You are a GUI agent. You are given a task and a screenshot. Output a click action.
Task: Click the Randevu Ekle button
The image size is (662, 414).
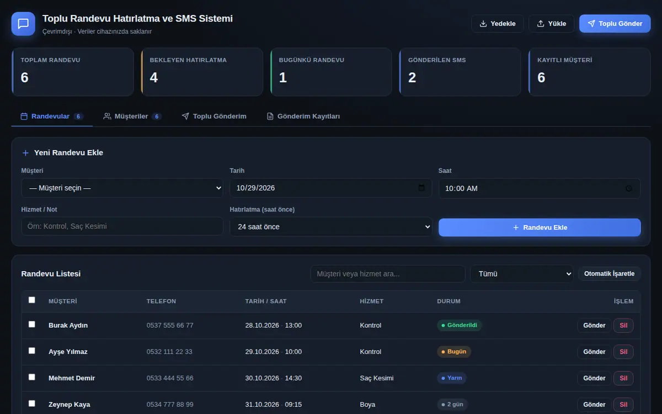point(540,227)
